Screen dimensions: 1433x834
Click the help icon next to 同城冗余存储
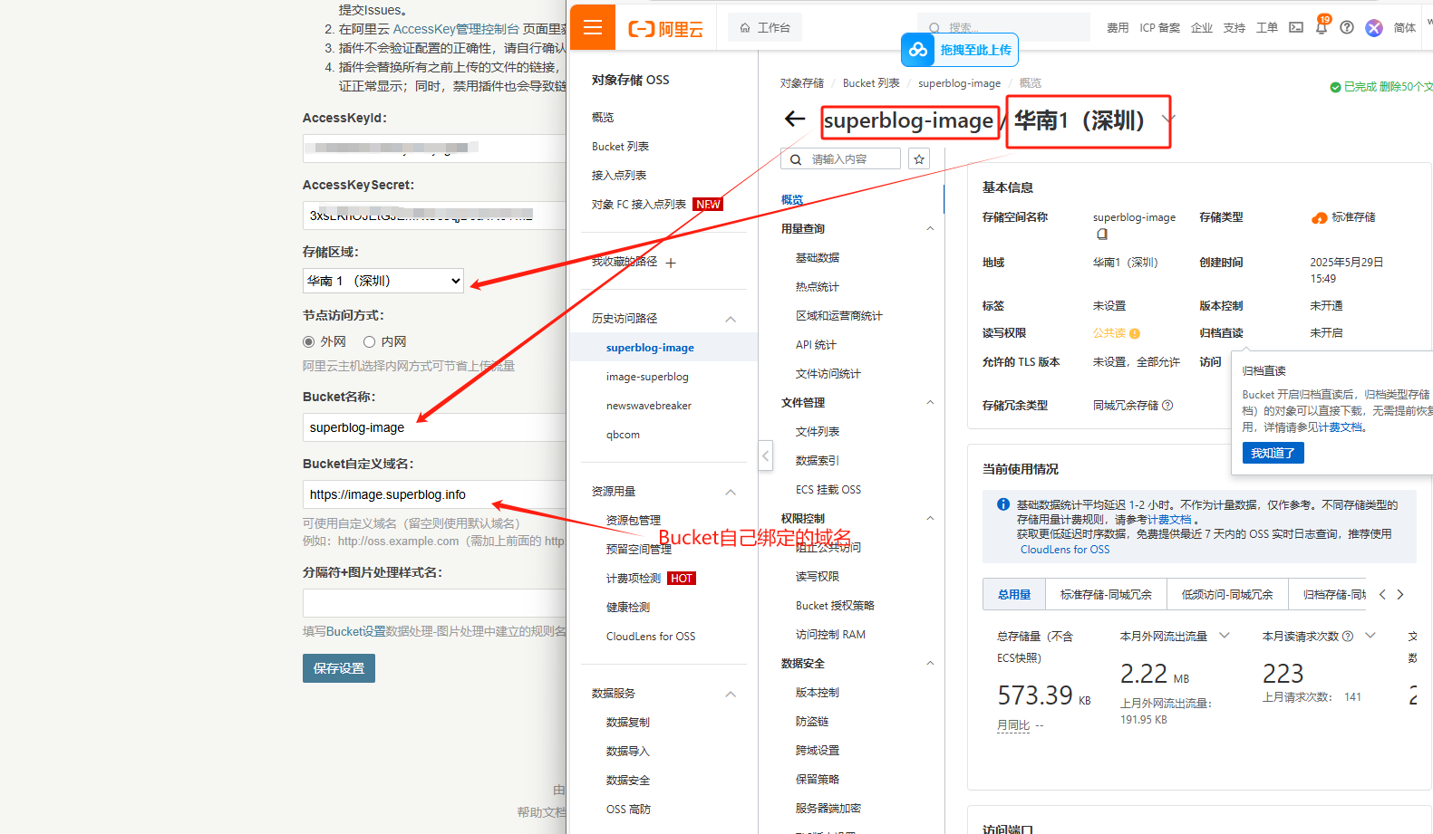(1167, 405)
